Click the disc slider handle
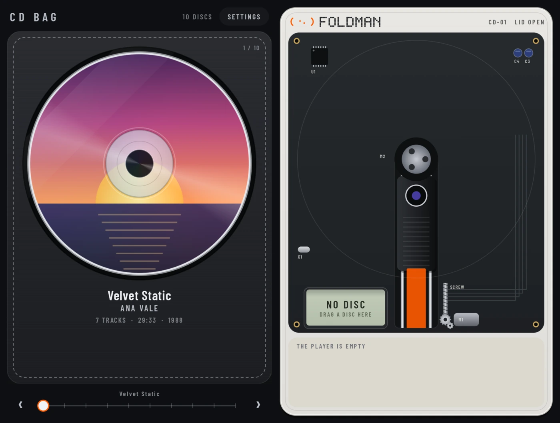This screenshot has width=560, height=423. click(x=43, y=405)
